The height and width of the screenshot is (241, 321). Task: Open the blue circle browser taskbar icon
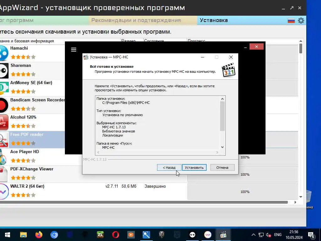coord(54,235)
